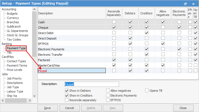Select Price Levels under CardFiles

point(14,70)
